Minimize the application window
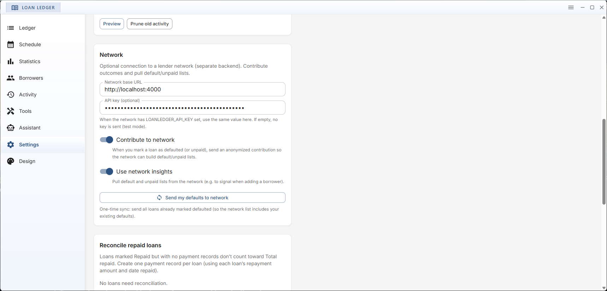This screenshot has height=291, width=607. click(x=583, y=7)
